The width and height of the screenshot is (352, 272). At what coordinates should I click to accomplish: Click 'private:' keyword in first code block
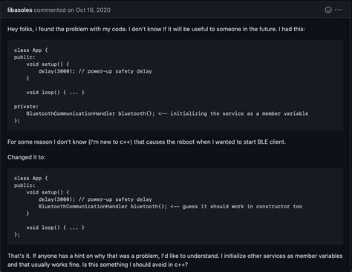pyautogui.click(x=26, y=107)
